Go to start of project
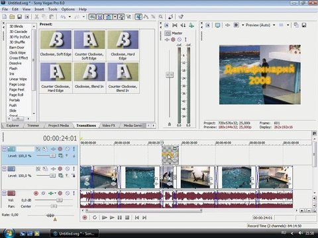Viewport: 318px width, 238px height. (x=137, y=218)
